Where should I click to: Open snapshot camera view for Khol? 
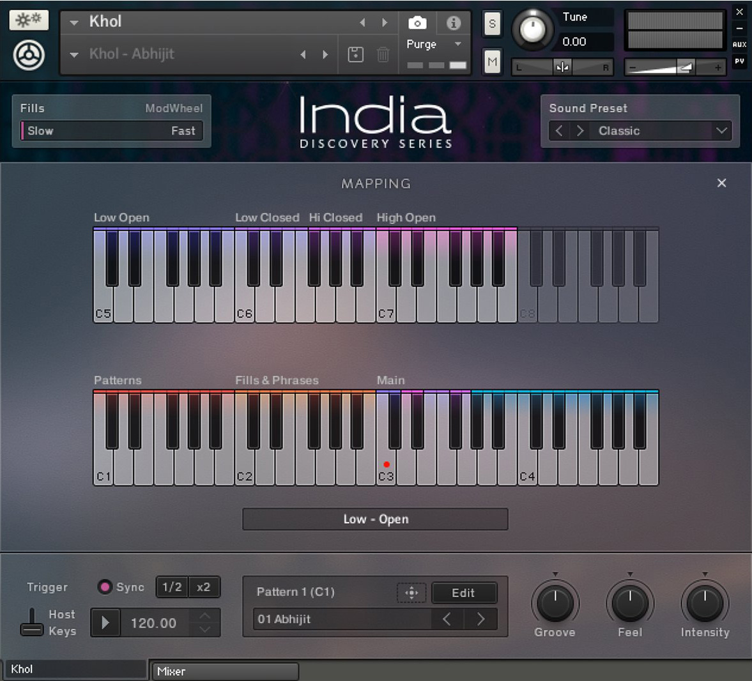tap(418, 21)
